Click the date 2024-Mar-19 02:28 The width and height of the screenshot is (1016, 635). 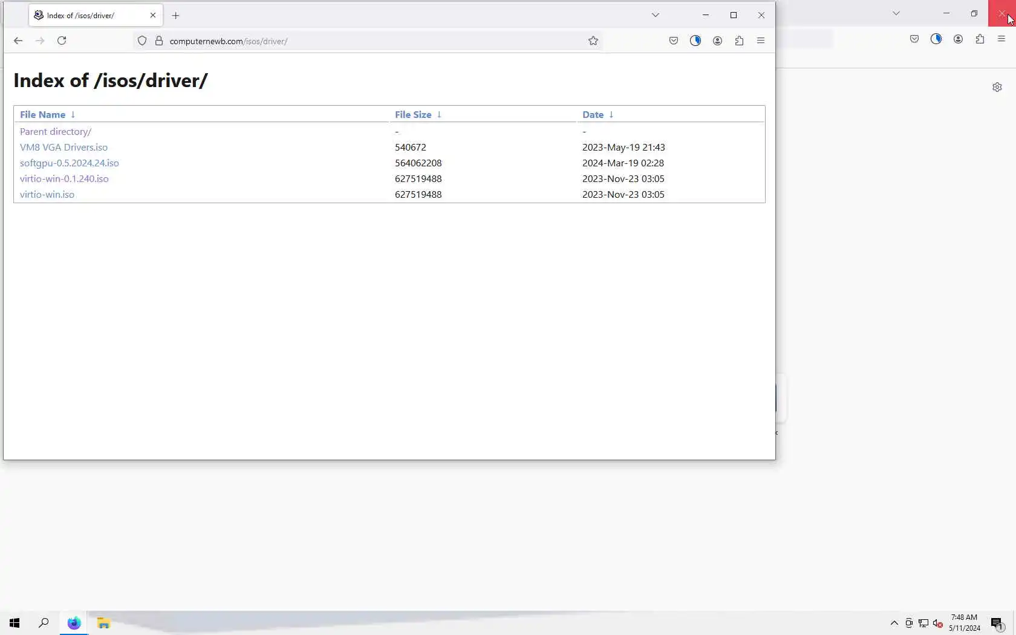(623, 163)
